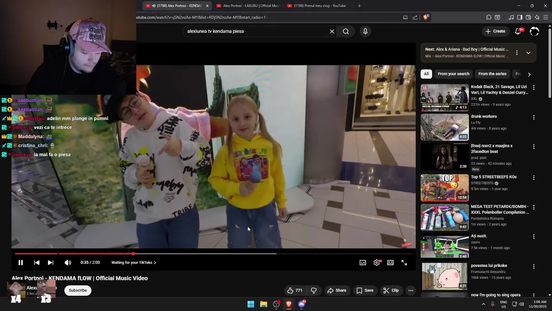Pause the video with the pause button

[20, 263]
